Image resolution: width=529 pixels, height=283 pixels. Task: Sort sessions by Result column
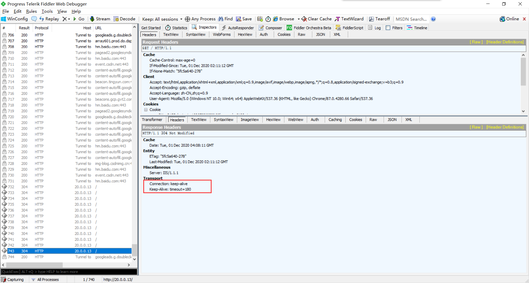pyautogui.click(x=24, y=28)
